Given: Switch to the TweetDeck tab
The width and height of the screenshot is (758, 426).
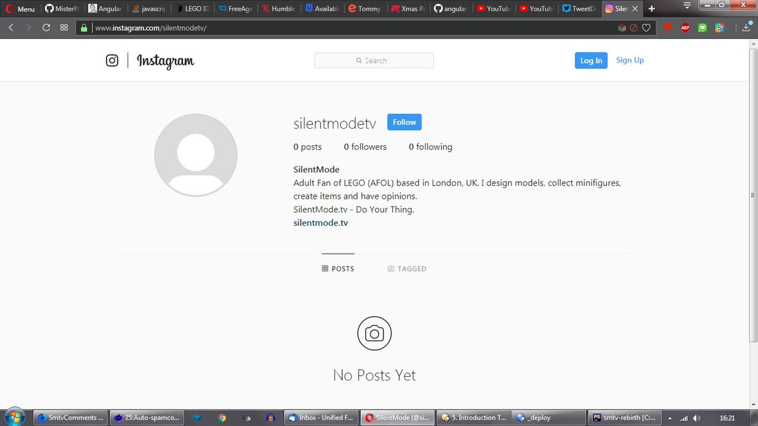Looking at the screenshot, I should 578,9.
